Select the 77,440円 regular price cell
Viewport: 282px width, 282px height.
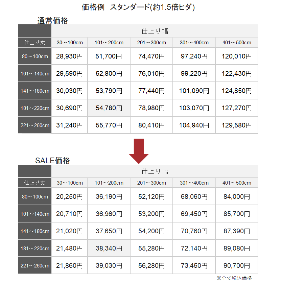click(151, 91)
